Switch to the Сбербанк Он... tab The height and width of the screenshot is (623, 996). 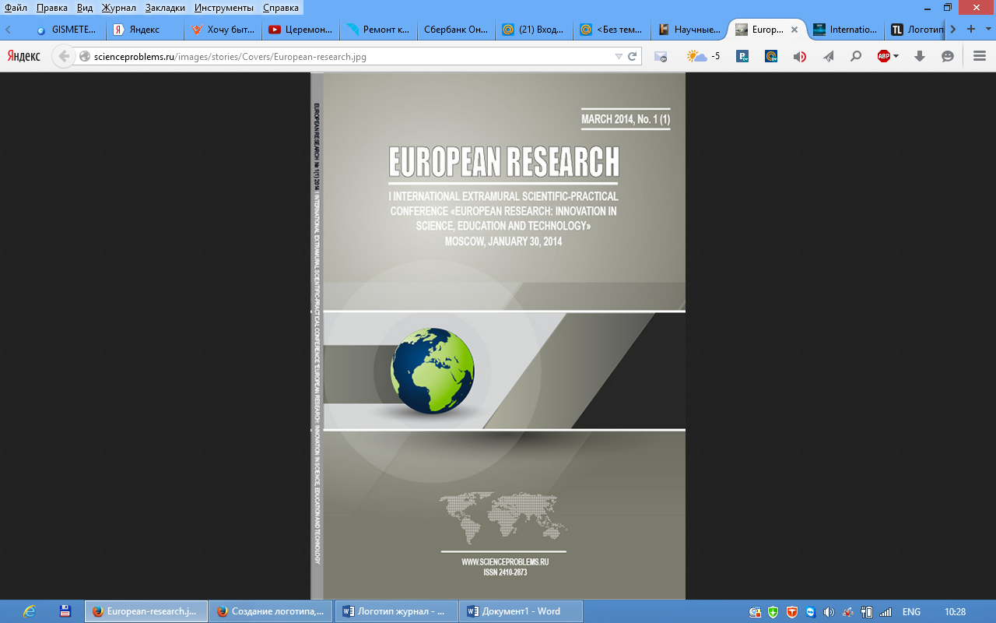click(455, 30)
